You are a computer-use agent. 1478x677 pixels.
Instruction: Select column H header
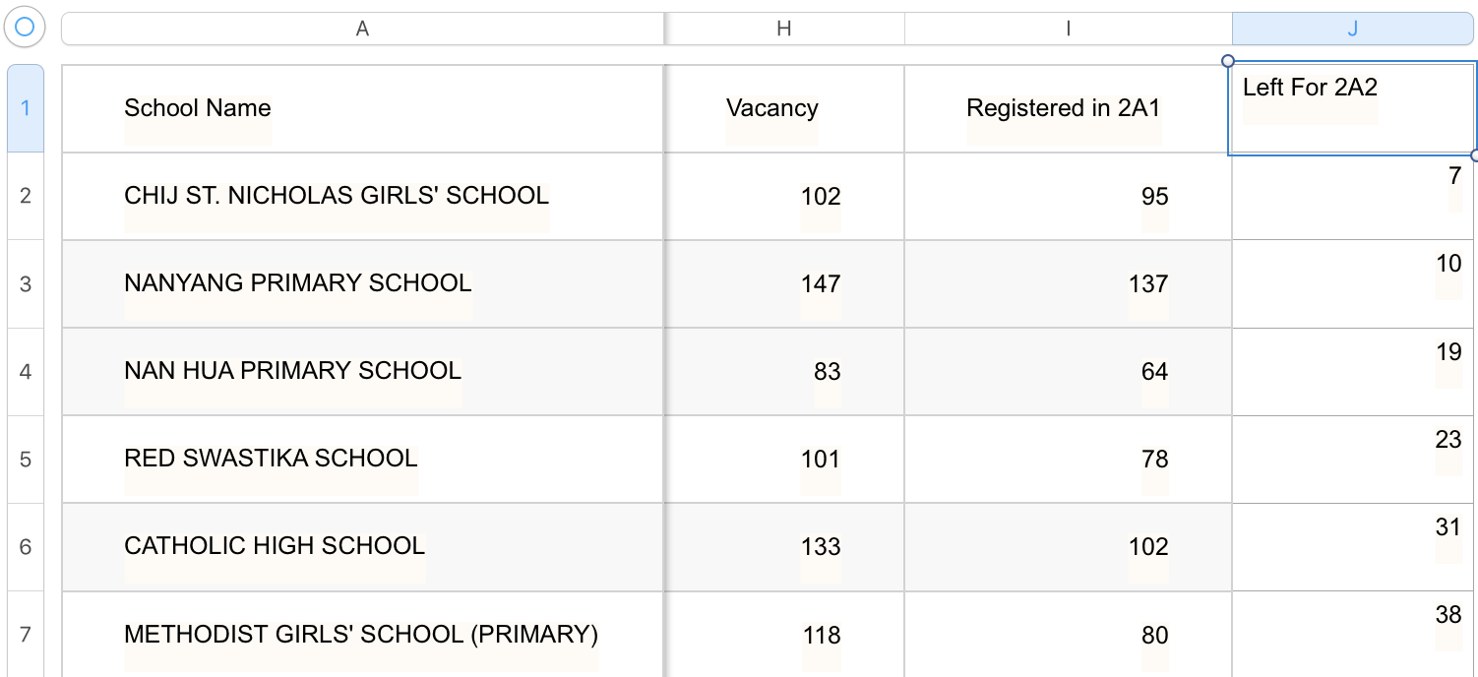tap(783, 29)
